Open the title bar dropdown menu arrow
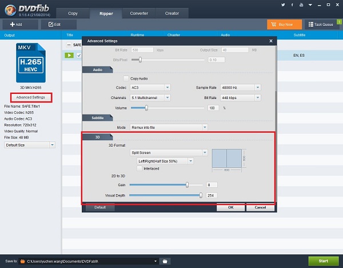Image resolution: width=343 pixels, height=268 pixels. click(310, 5)
